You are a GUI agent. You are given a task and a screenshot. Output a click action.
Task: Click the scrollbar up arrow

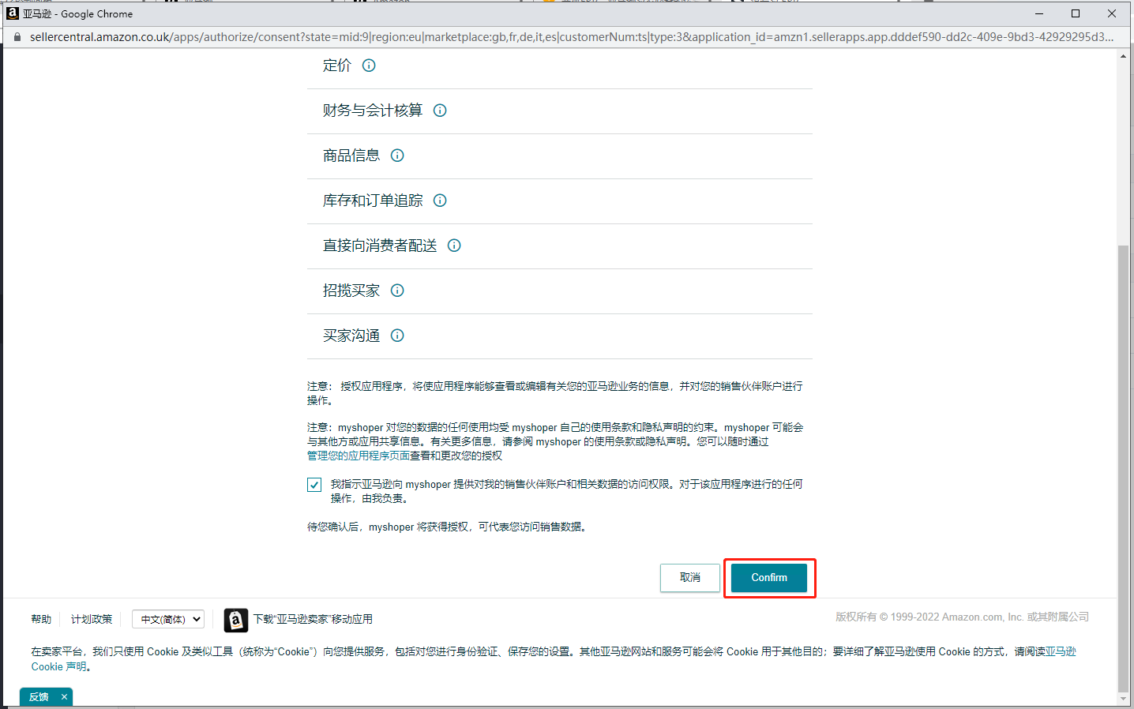pyautogui.click(x=1123, y=57)
